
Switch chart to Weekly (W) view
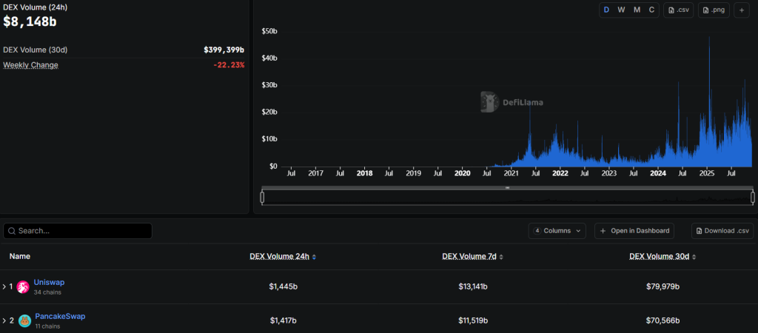coord(621,10)
